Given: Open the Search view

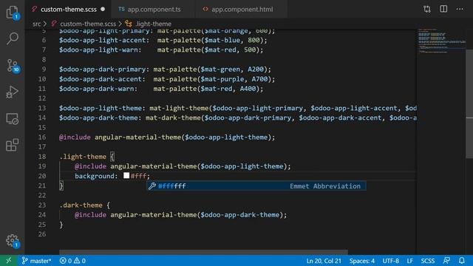Looking at the screenshot, I should 13,38.
